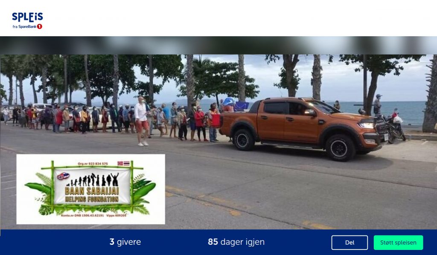Open the Baan Sabaijai Helping Foundation logo

pos(90,189)
